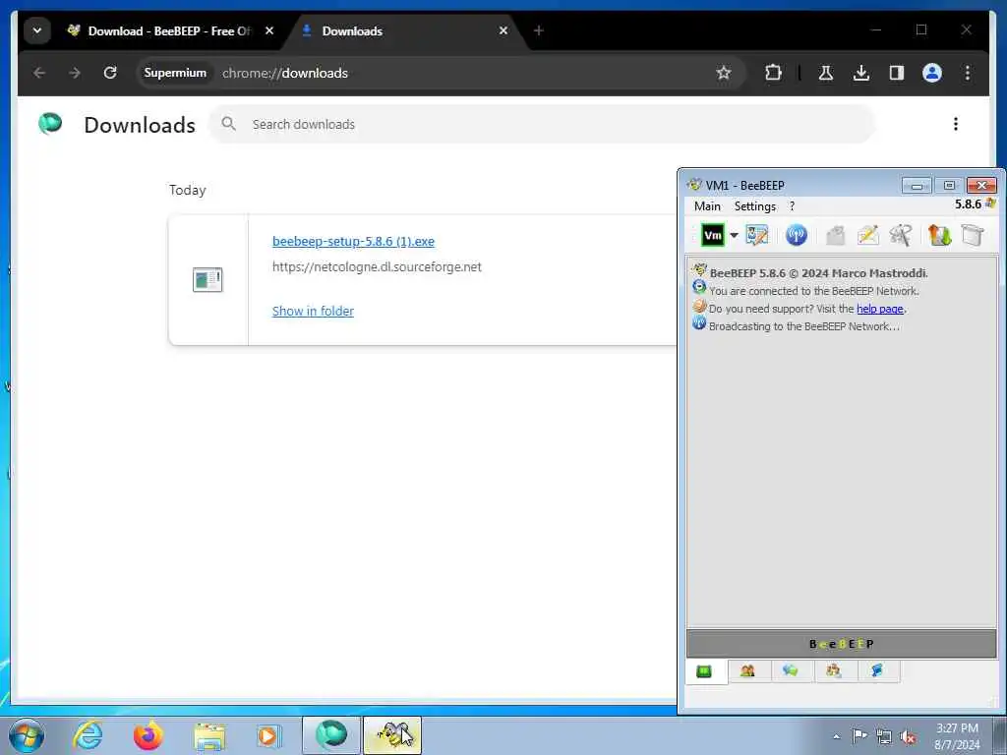1007x755 pixels.
Task: Click the browser back arrow
Action: click(x=39, y=73)
